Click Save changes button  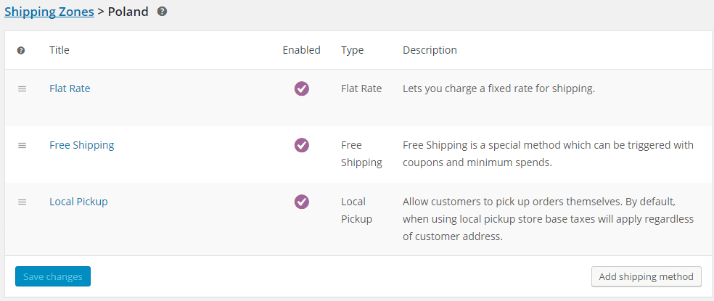53,276
